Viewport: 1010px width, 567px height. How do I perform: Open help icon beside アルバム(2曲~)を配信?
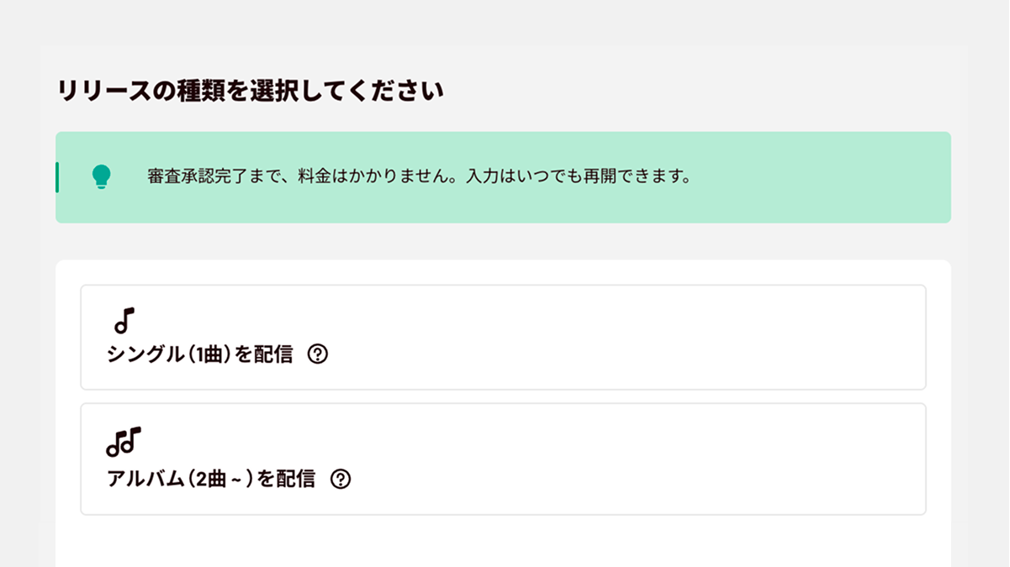341,479
